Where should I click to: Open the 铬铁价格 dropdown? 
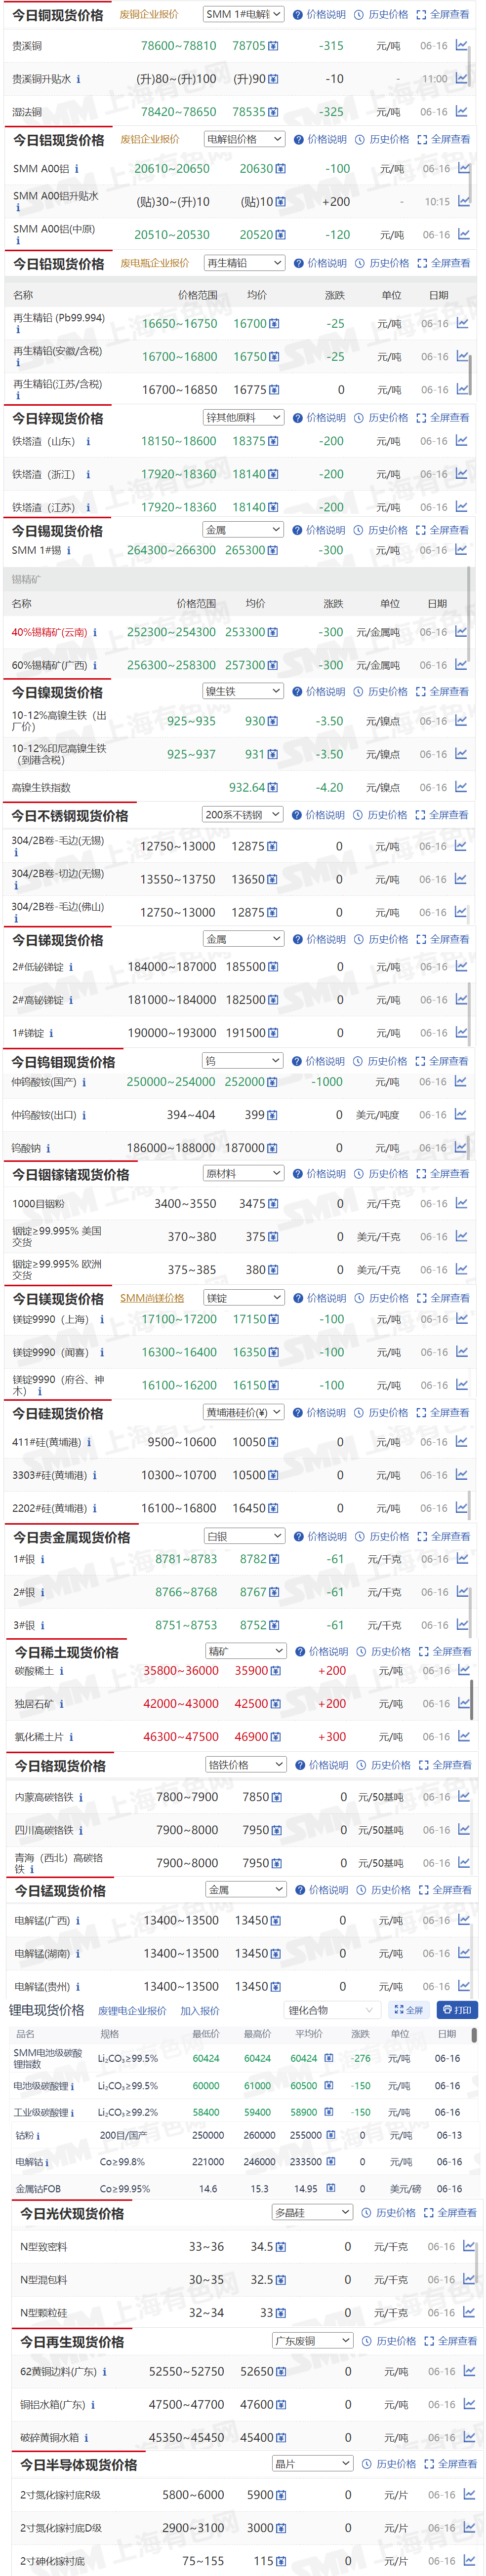coord(246,1765)
